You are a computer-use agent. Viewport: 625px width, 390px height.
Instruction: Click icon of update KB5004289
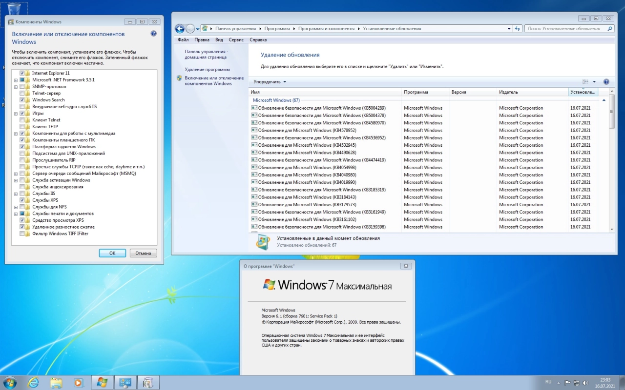(x=254, y=108)
